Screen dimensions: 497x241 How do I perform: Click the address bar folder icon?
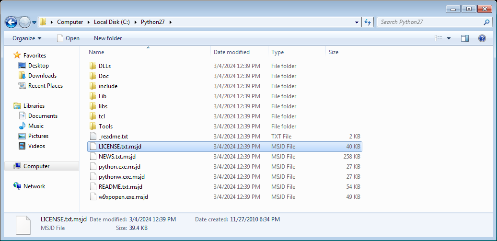43,22
